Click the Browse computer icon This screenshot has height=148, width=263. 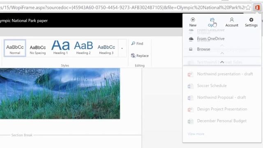click(x=191, y=49)
